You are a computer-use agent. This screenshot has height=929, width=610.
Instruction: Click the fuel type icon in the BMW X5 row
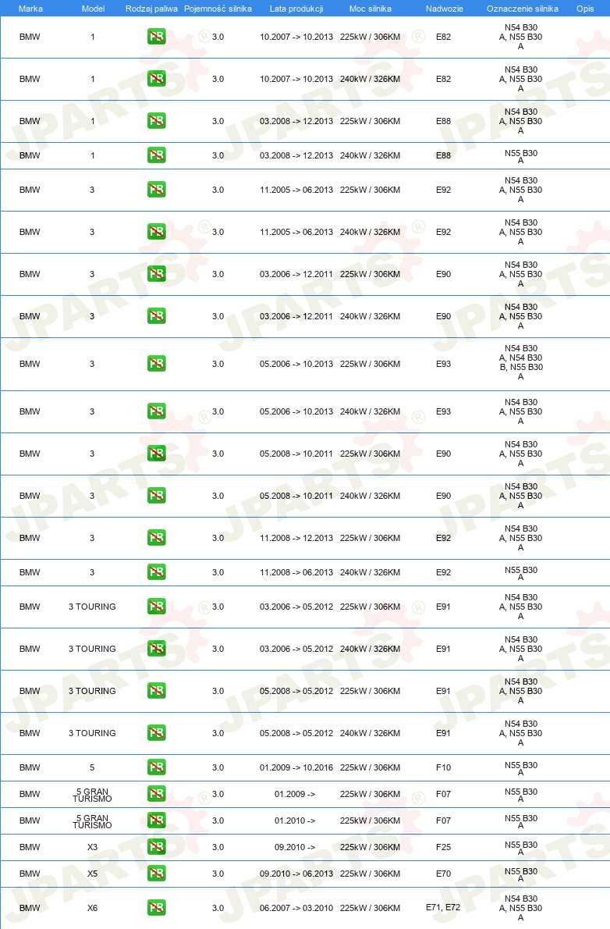click(x=156, y=874)
